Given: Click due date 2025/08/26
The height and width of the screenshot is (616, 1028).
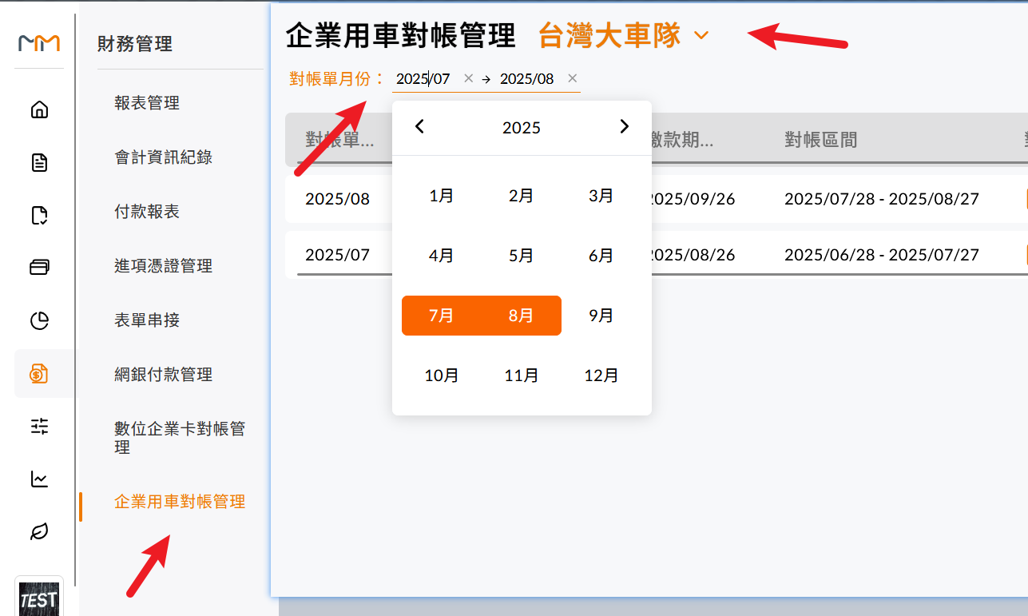Looking at the screenshot, I should click(x=692, y=255).
